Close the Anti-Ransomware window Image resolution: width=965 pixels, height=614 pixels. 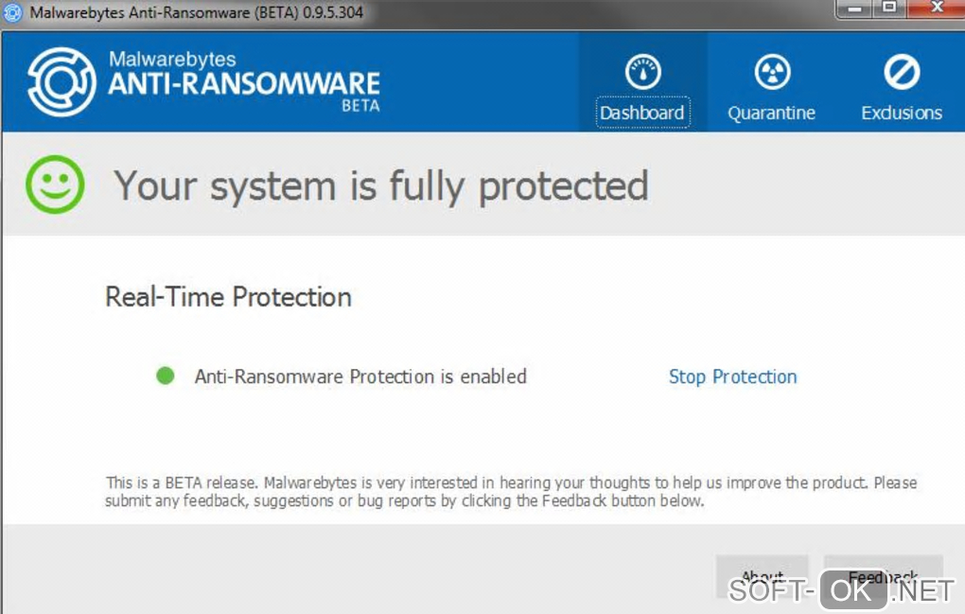pyautogui.click(x=936, y=9)
